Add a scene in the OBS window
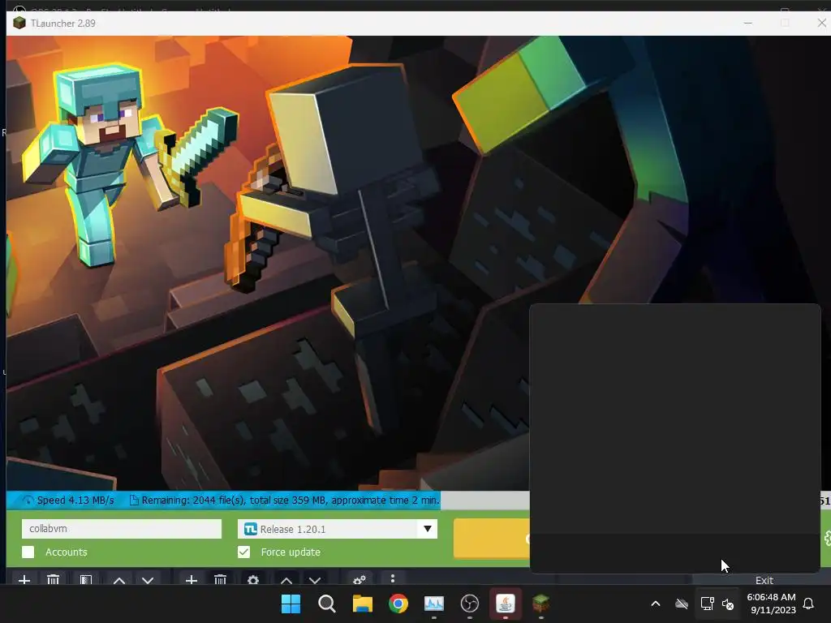Image resolution: width=831 pixels, height=623 pixels. coord(24,580)
